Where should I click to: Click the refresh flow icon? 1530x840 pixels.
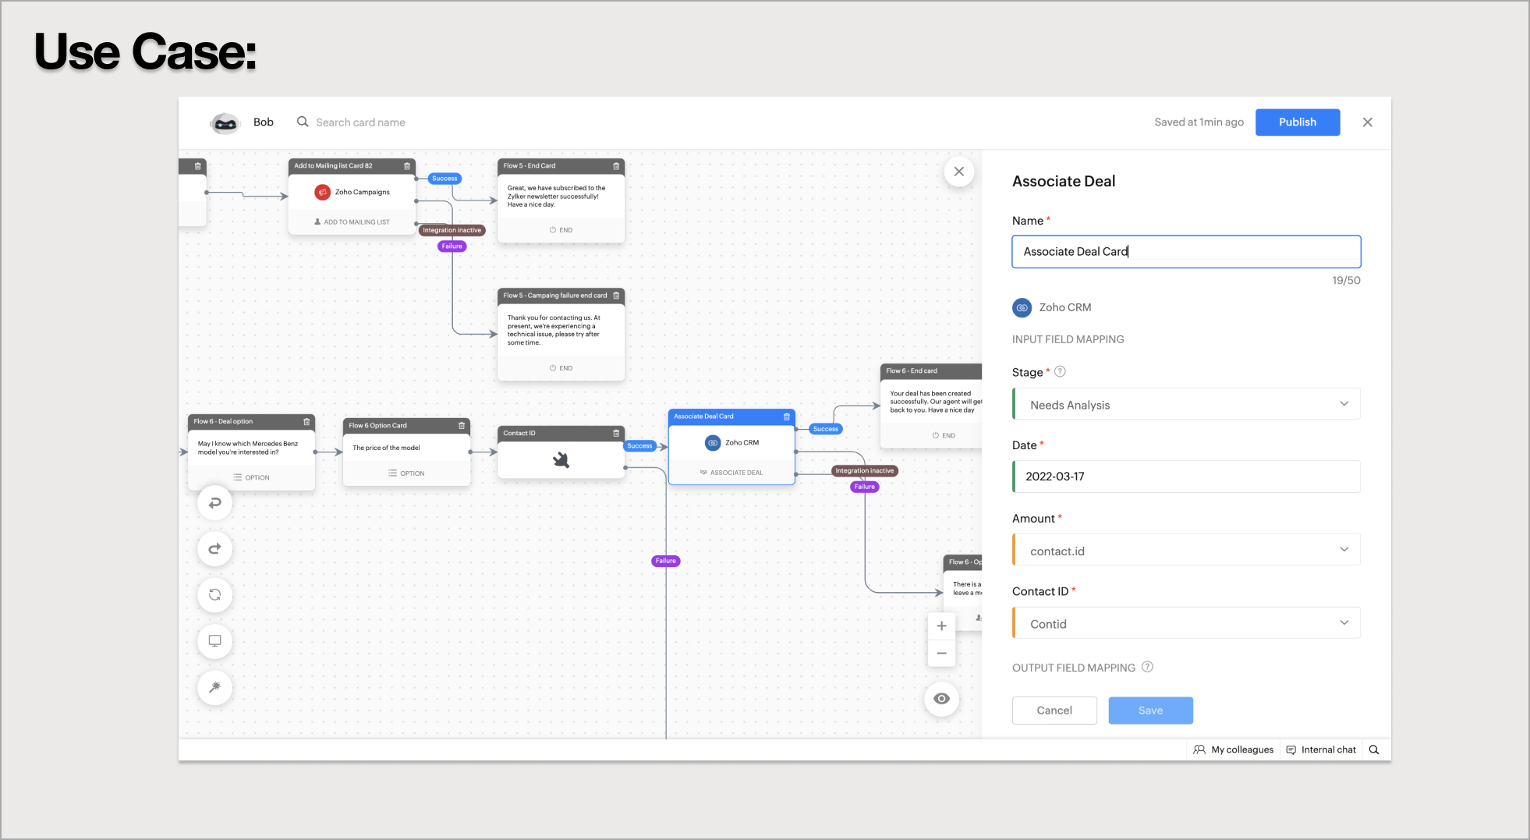(x=215, y=595)
